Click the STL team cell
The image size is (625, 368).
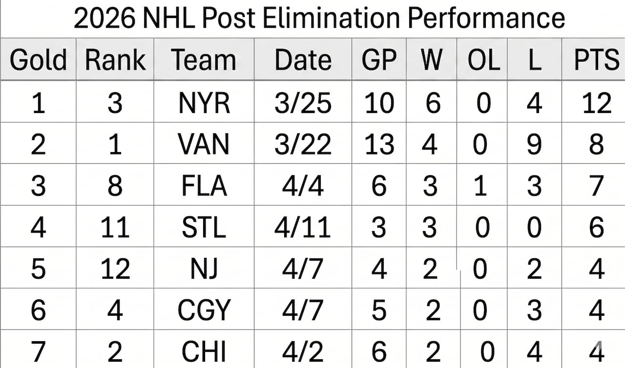(204, 227)
